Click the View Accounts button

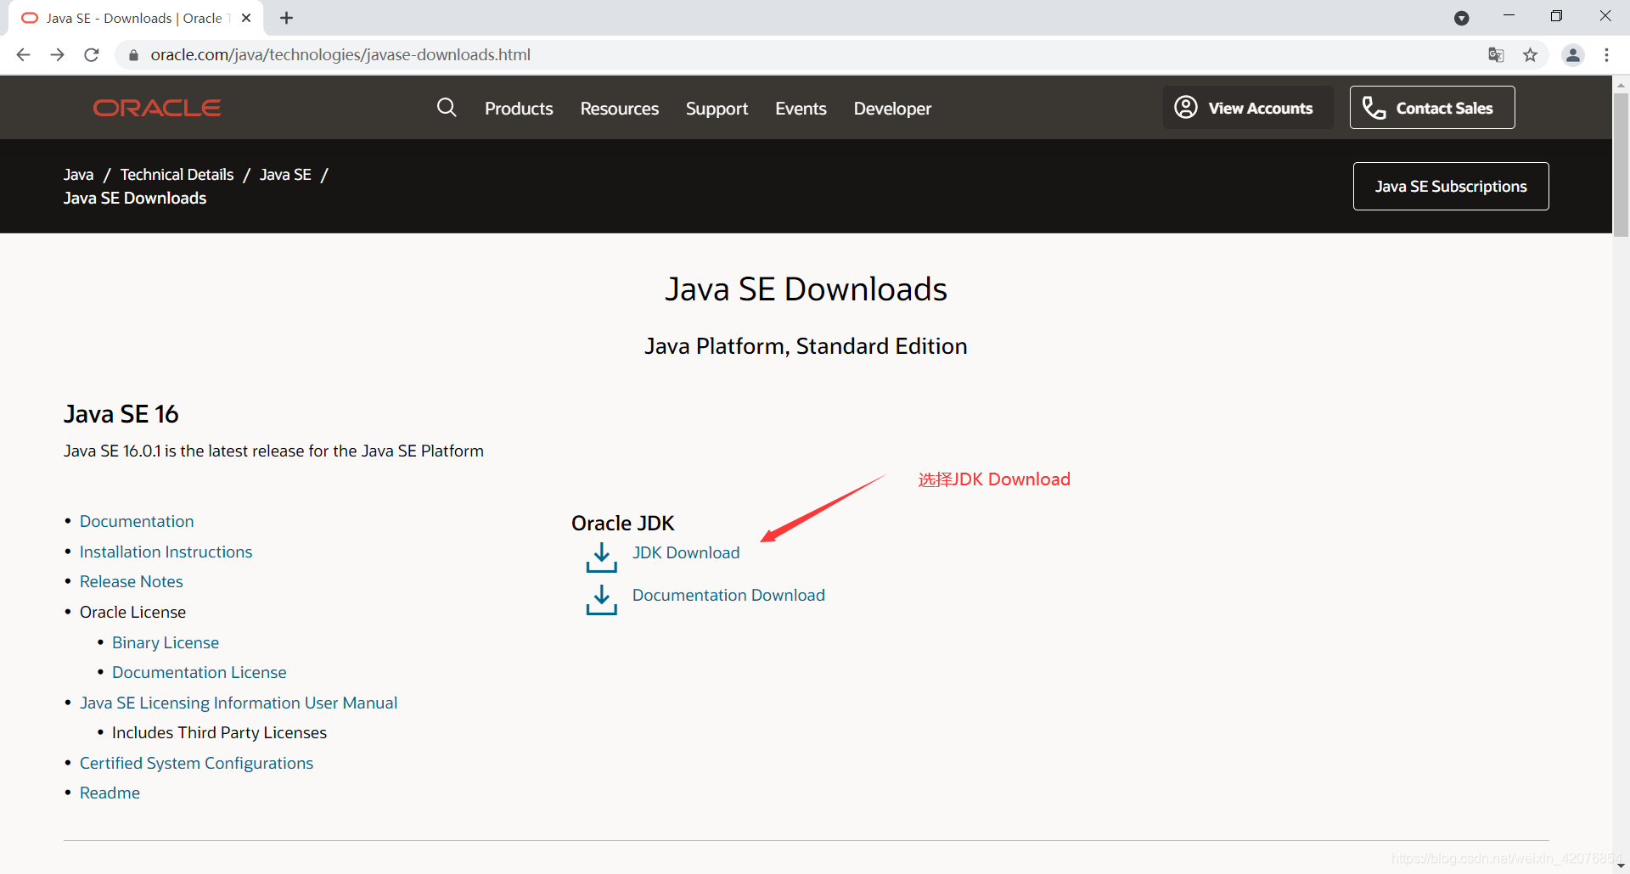tap(1248, 108)
